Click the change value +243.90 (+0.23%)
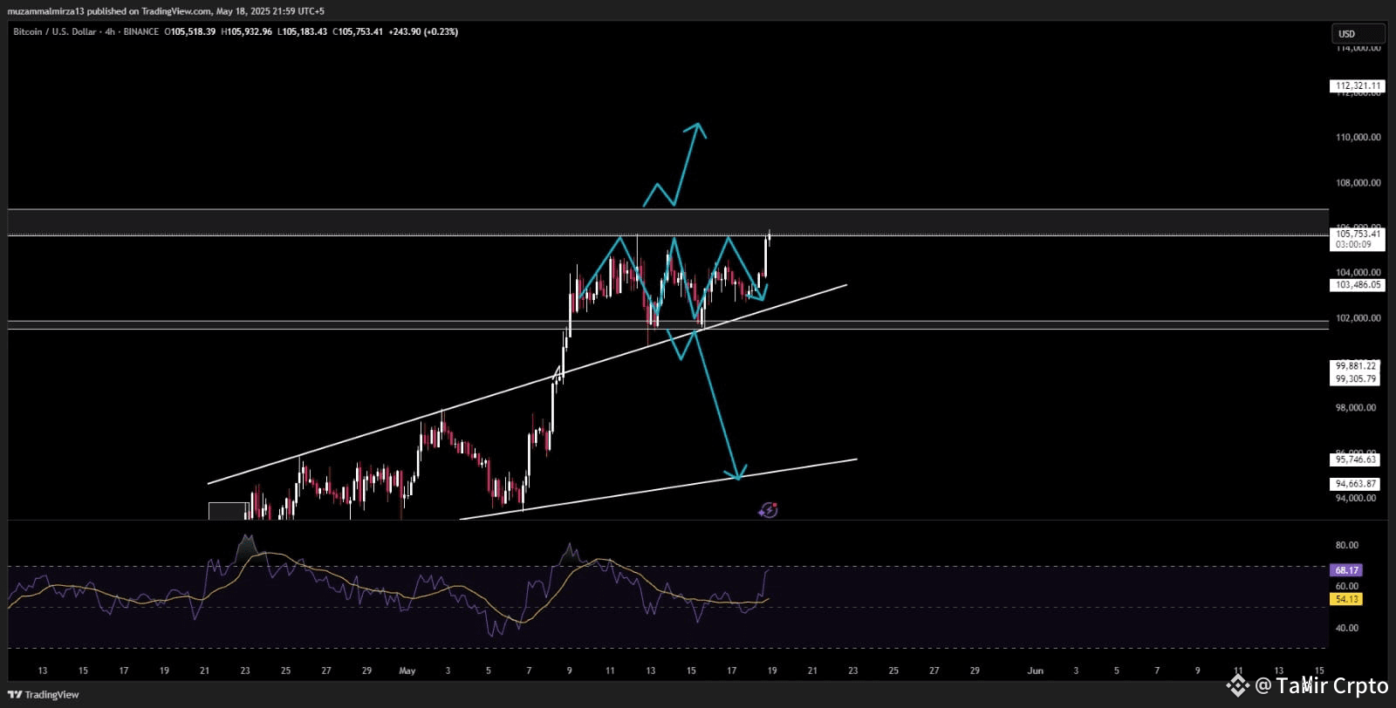1396x708 pixels. click(x=424, y=31)
